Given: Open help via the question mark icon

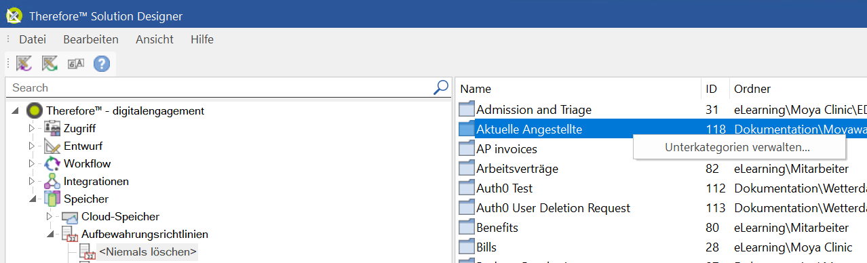Looking at the screenshot, I should 101,64.
